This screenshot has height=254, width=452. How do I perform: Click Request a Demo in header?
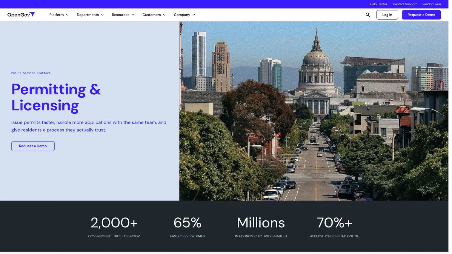[x=421, y=15]
